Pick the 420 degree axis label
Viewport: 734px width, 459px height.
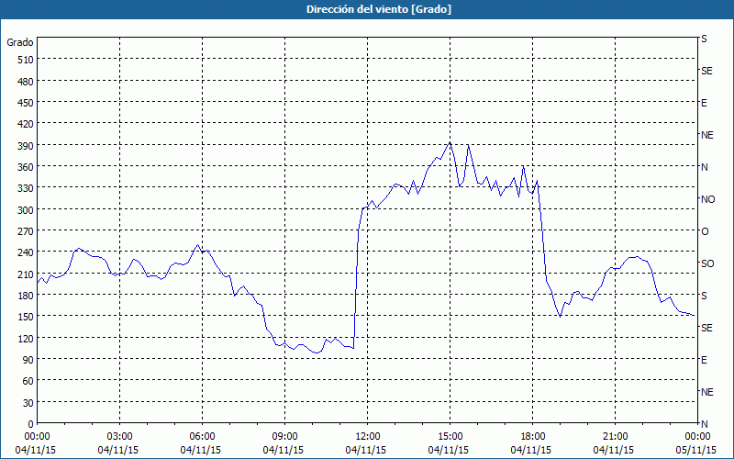click(26, 124)
